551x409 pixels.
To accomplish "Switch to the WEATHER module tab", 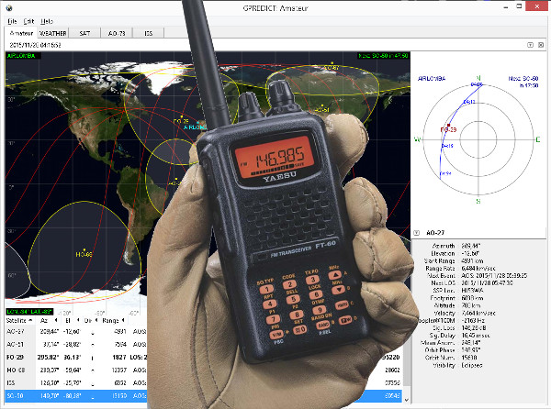I will [x=52, y=33].
